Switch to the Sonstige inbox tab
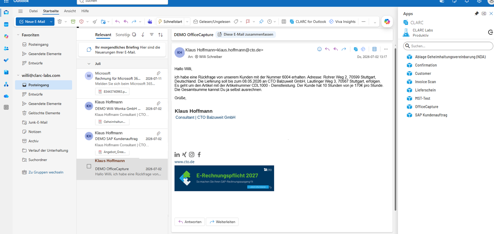 123,35
